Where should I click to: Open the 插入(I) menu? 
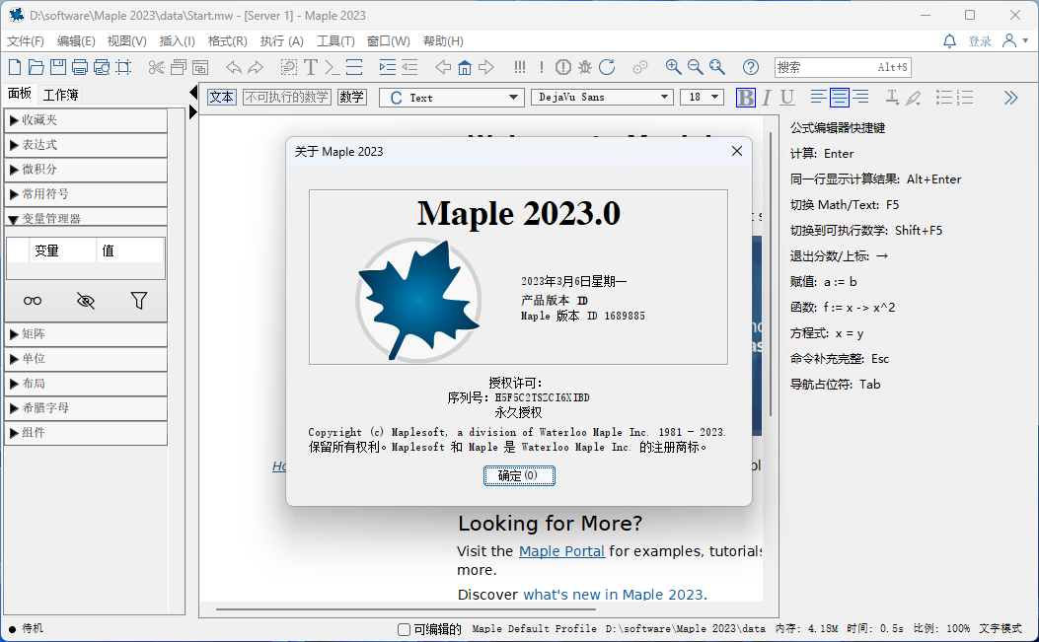click(x=178, y=41)
